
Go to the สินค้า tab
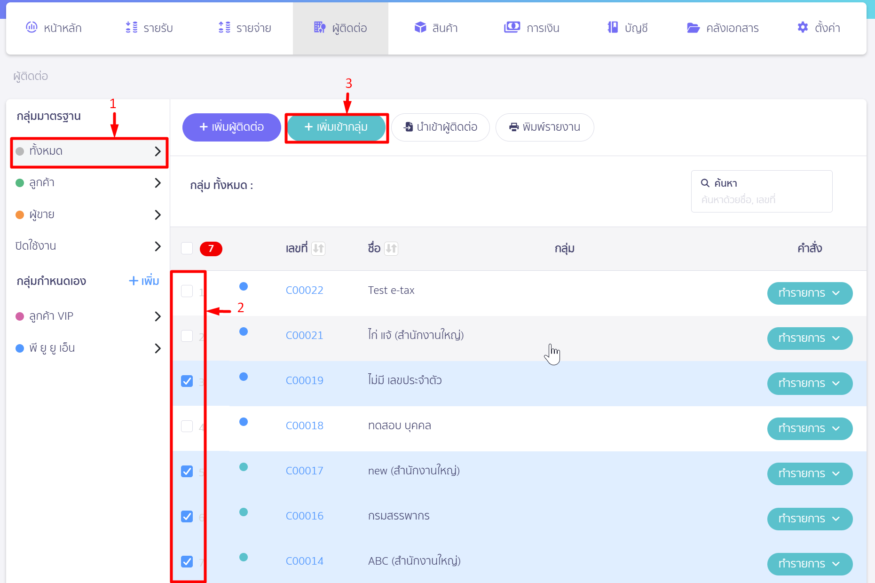pos(436,28)
